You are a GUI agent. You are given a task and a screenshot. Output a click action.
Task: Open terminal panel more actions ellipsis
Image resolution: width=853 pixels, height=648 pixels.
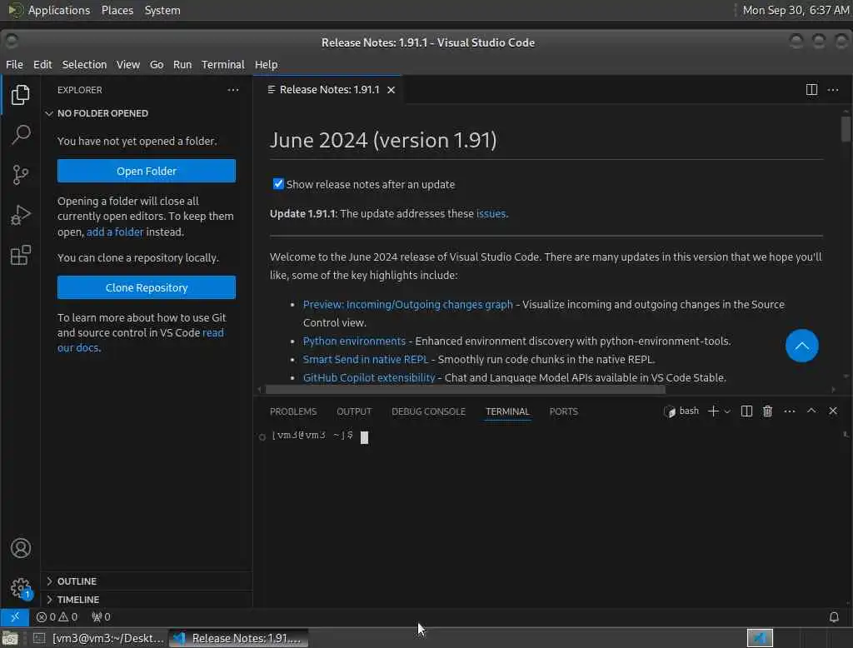pyautogui.click(x=790, y=411)
